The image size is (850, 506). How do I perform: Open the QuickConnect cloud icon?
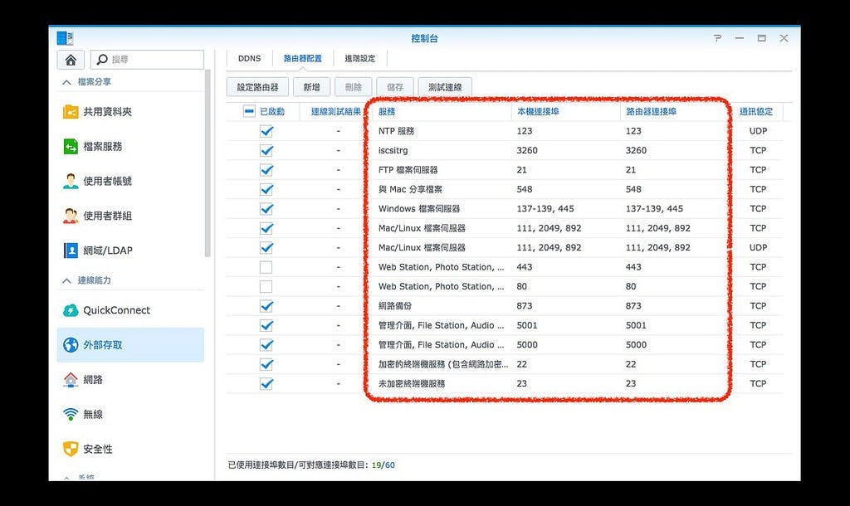[71, 310]
